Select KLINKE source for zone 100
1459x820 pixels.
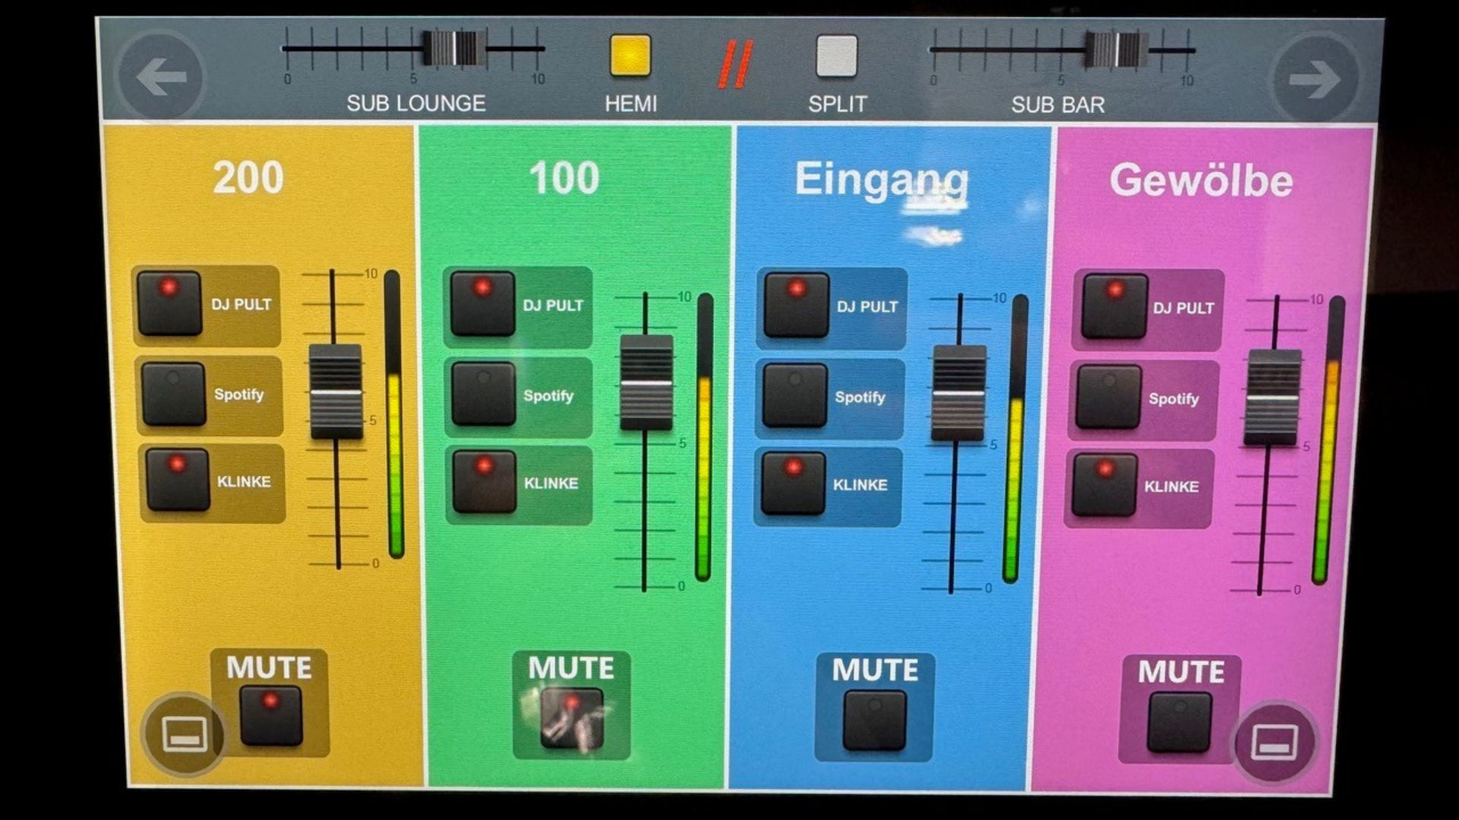coord(484,481)
